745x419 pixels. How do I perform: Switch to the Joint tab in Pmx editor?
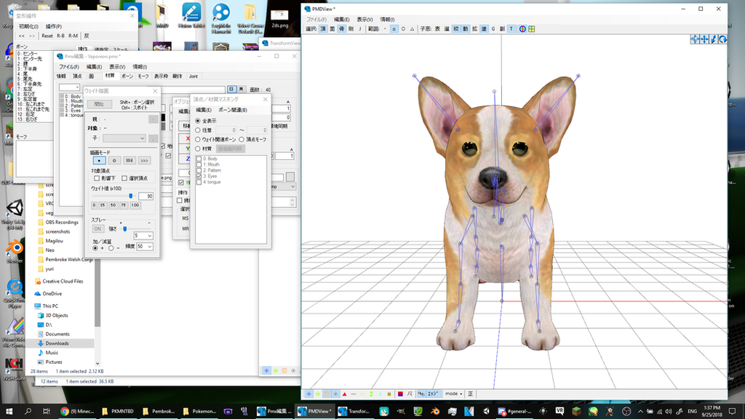point(194,76)
